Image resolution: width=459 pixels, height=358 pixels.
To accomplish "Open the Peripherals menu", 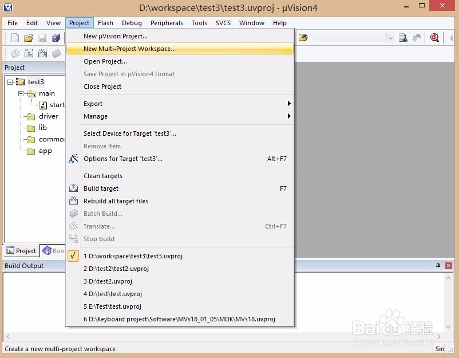I will [x=167, y=23].
